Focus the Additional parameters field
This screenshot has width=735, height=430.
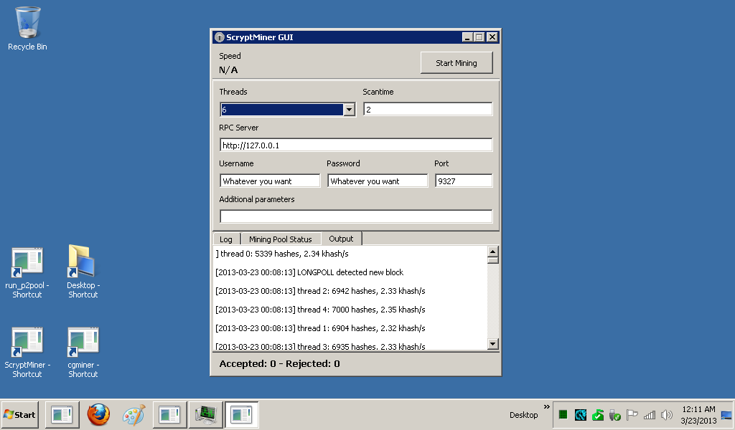[x=356, y=216]
